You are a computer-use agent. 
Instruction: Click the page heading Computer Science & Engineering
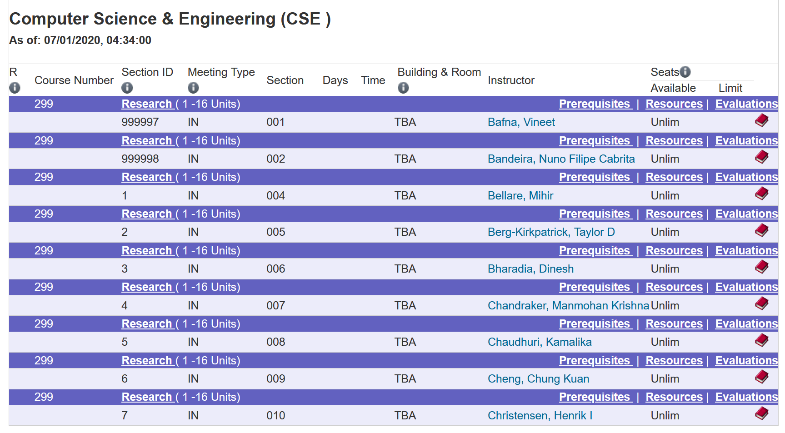tap(170, 19)
